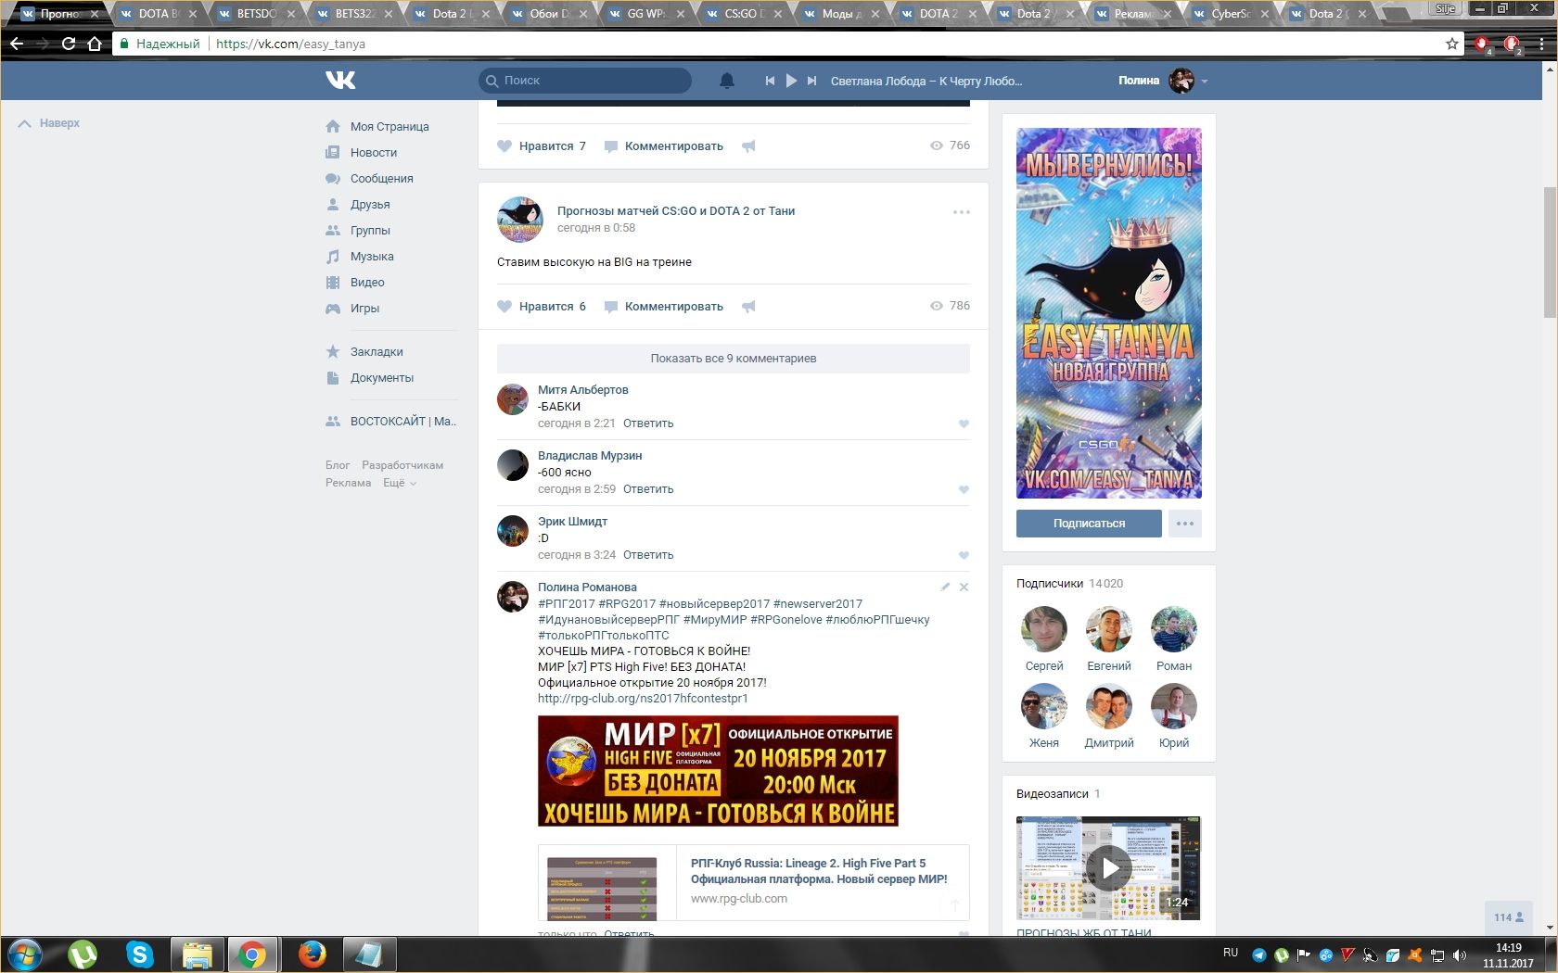Like the post with 6 likes

click(542, 307)
